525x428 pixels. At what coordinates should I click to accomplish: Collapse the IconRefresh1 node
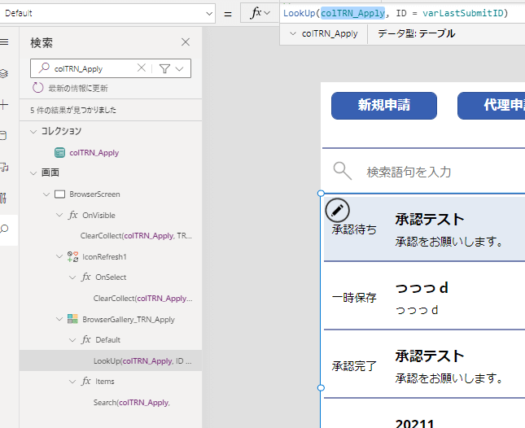pyautogui.click(x=59, y=256)
